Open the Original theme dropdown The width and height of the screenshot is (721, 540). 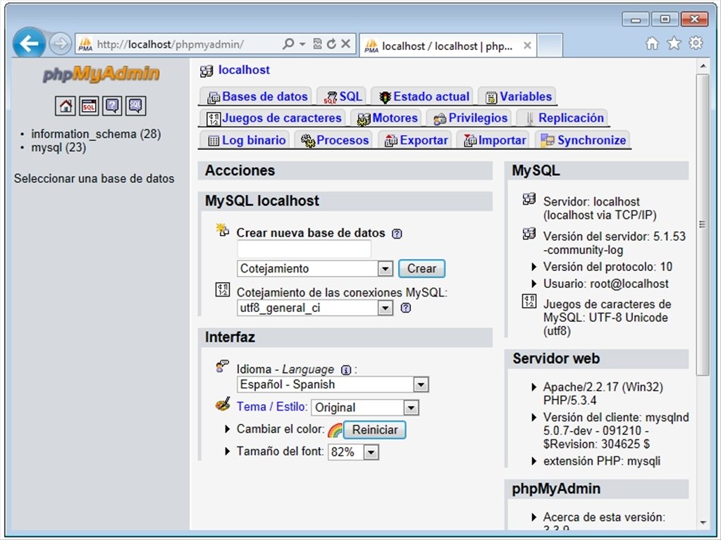pos(365,408)
